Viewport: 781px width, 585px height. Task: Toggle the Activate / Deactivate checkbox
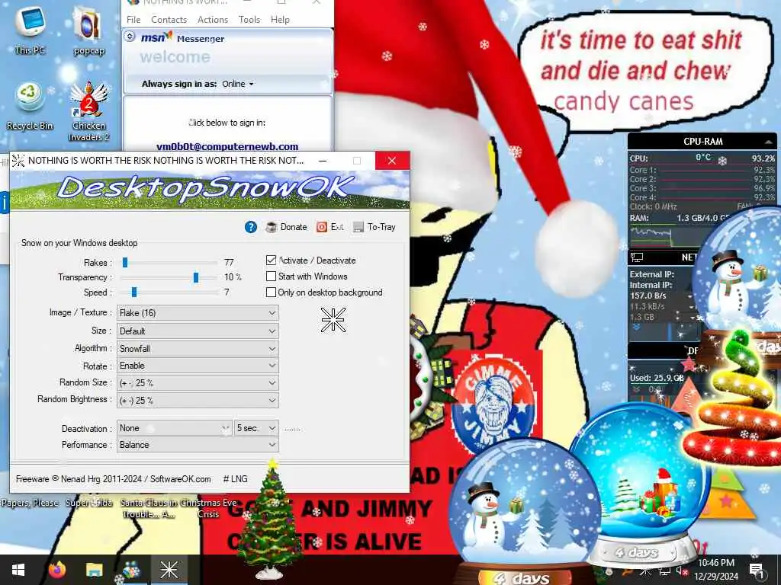(271, 261)
